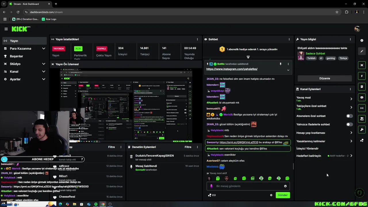This screenshot has height=207, width=368.
Task: Open İzleyici Yönlendir option
Action: [x=307, y=149]
